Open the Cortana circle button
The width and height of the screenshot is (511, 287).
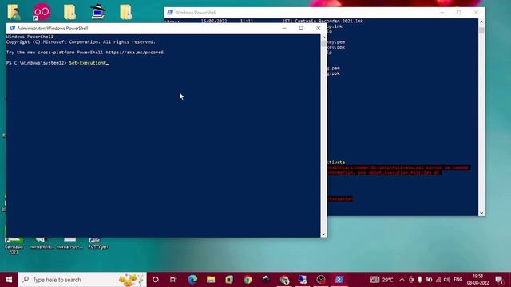tap(156, 280)
